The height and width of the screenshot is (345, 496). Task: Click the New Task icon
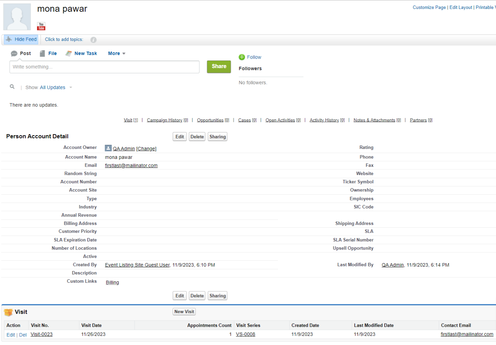click(68, 54)
